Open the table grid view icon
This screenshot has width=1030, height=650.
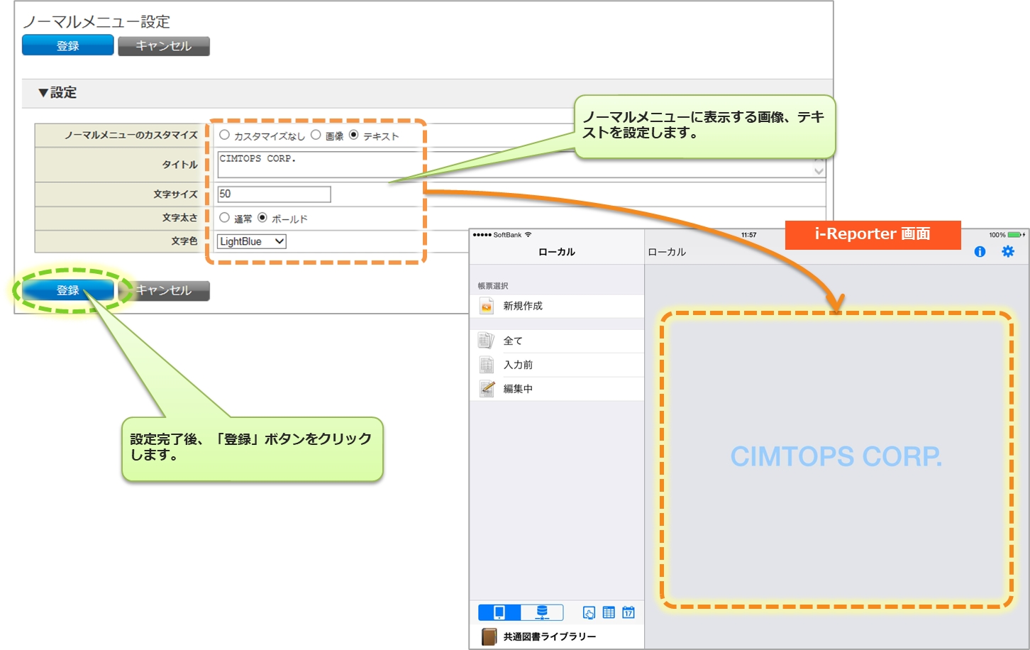609,612
